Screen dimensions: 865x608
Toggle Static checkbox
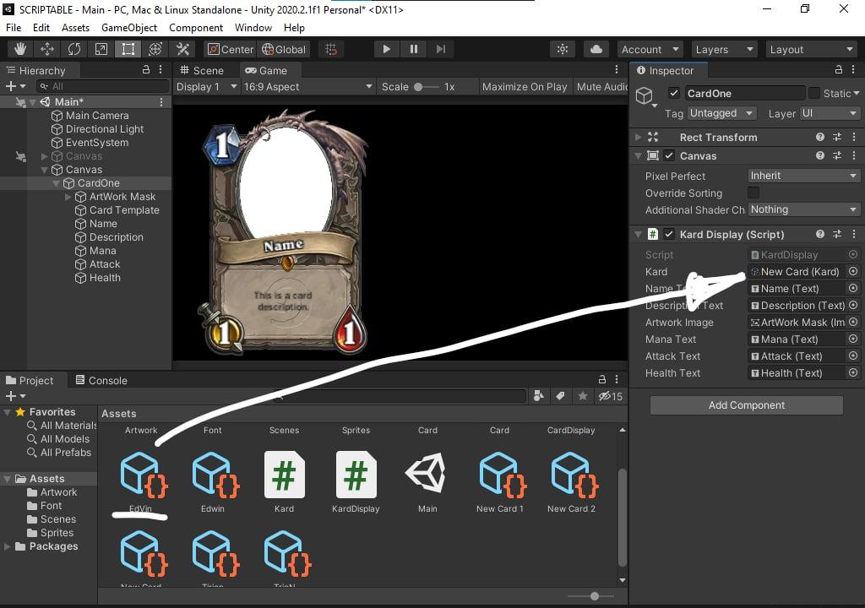(814, 93)
